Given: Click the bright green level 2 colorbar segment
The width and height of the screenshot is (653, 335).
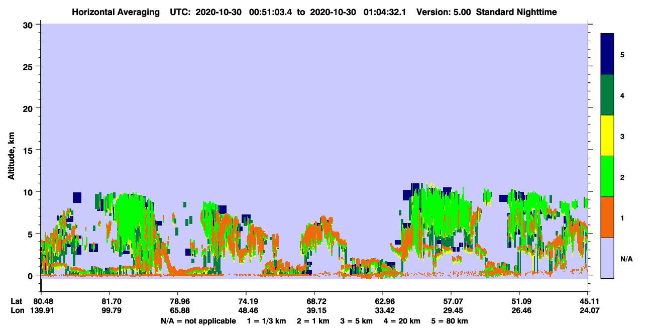Looking at the screenshot, I should [x=607, y=176].
